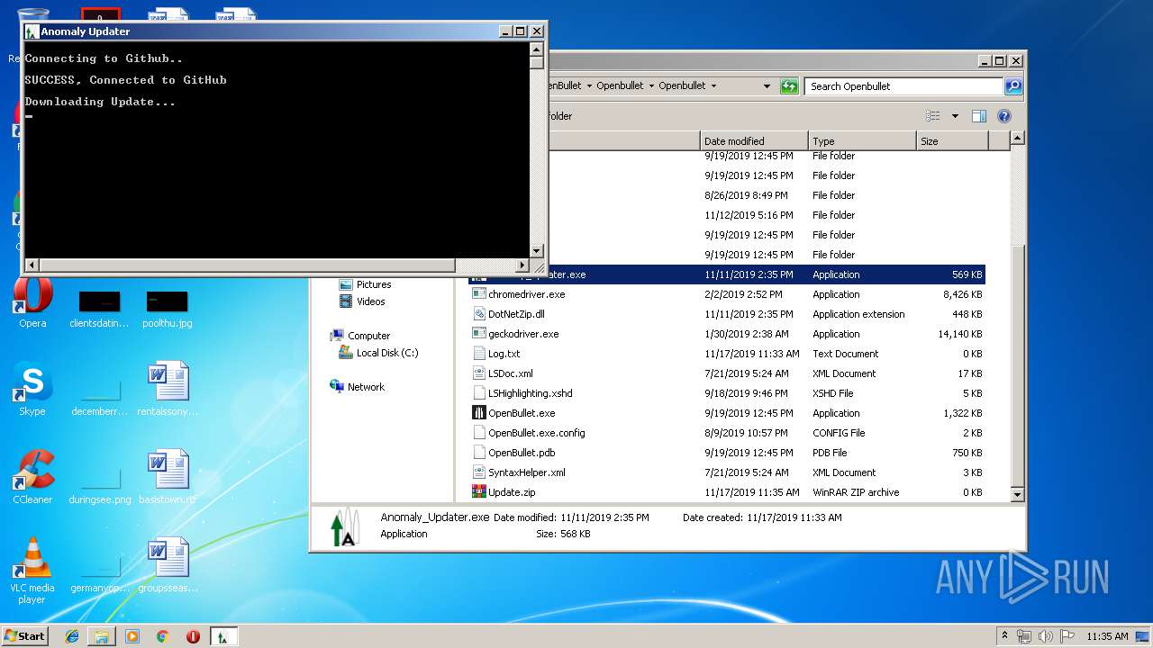The height and width of the screenshot is (648, 1153).
Task: Click the file list scroll down arrow
Action: (x=1017, y=494)
